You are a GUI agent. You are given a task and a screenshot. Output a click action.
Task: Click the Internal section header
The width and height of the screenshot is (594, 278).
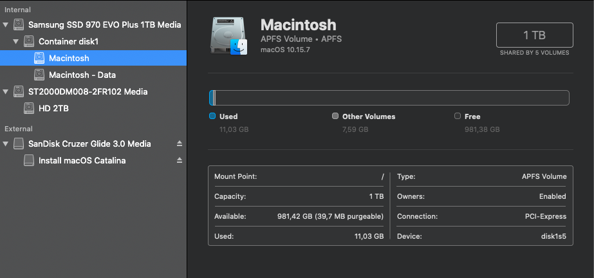tap(18, 10)
